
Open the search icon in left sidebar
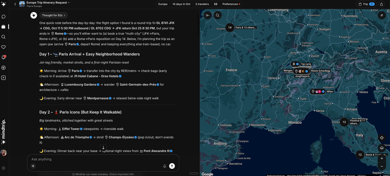tap(3, 37)
